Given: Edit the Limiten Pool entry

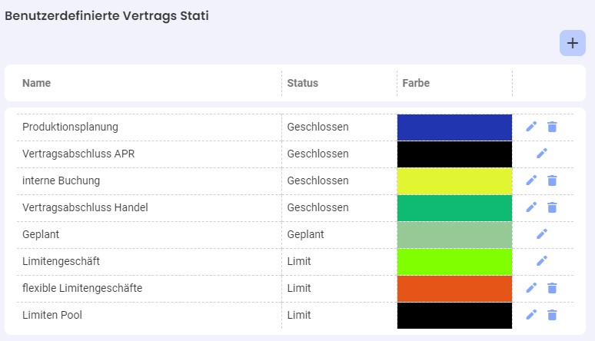Looking at the screenshot, I should (x=531, y=315).
